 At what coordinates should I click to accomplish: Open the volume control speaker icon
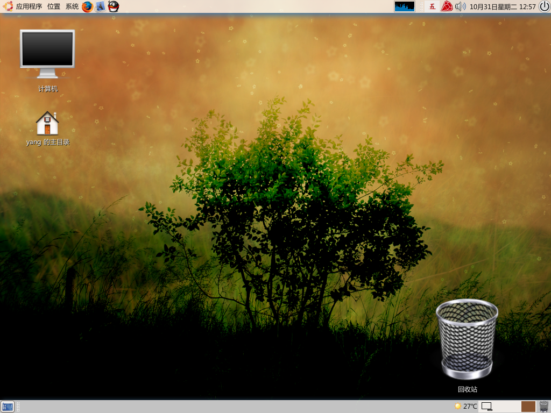tap(461, 6)
